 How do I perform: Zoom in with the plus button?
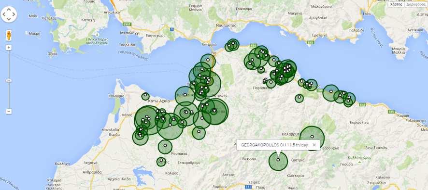click(9, 48)
